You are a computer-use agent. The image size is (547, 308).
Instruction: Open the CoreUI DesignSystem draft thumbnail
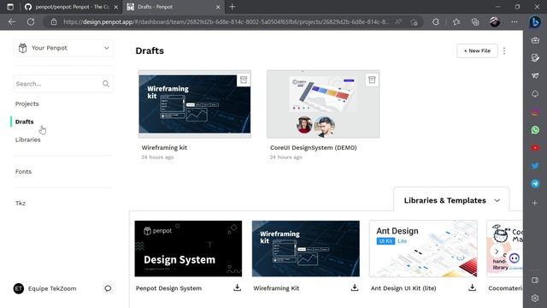click(x=323, y=104)
